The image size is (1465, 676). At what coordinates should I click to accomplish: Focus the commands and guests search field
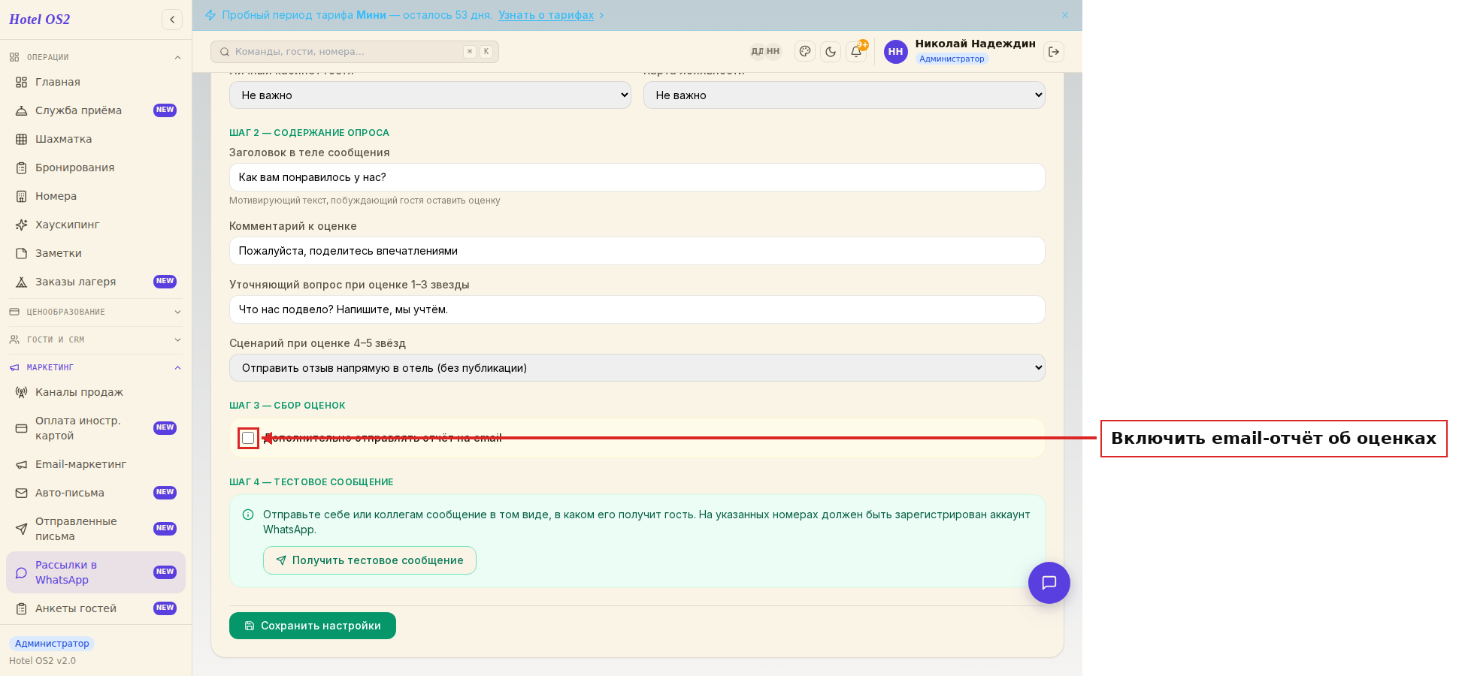[x=355, y=52]
